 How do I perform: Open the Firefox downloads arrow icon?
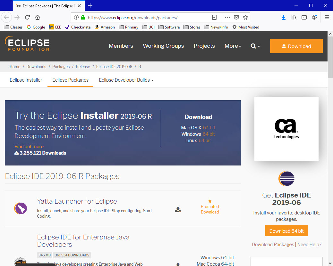point(283,17)
